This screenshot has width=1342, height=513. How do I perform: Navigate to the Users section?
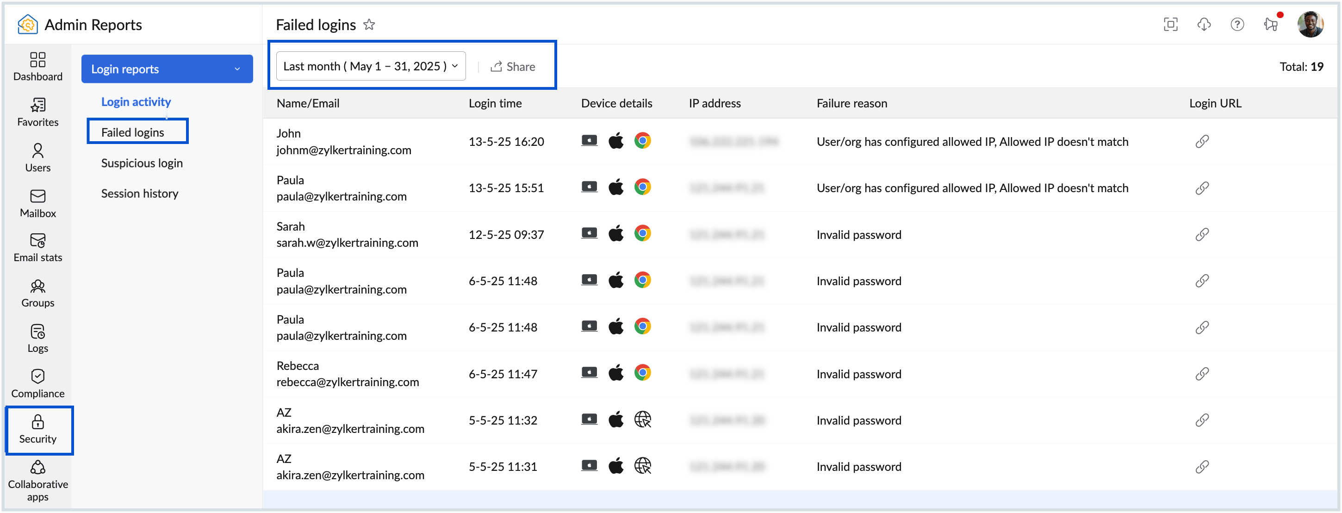pyautogui.click(x=37, y=157)
